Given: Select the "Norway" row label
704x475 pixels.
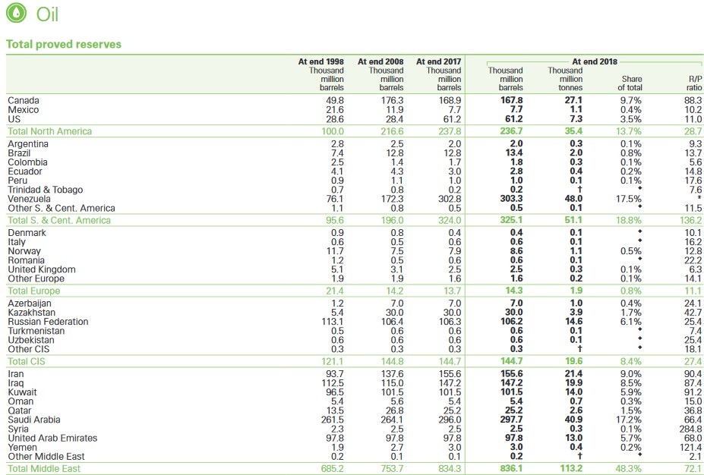Looking at the screenshot, I should pyautogui.click(x=24, y=251).
